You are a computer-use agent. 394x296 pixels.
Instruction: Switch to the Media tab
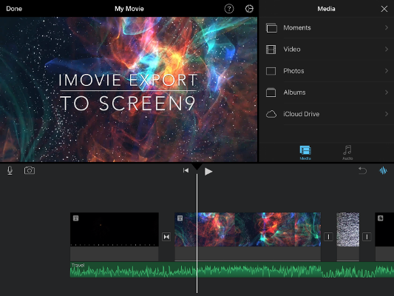[305, 152]
